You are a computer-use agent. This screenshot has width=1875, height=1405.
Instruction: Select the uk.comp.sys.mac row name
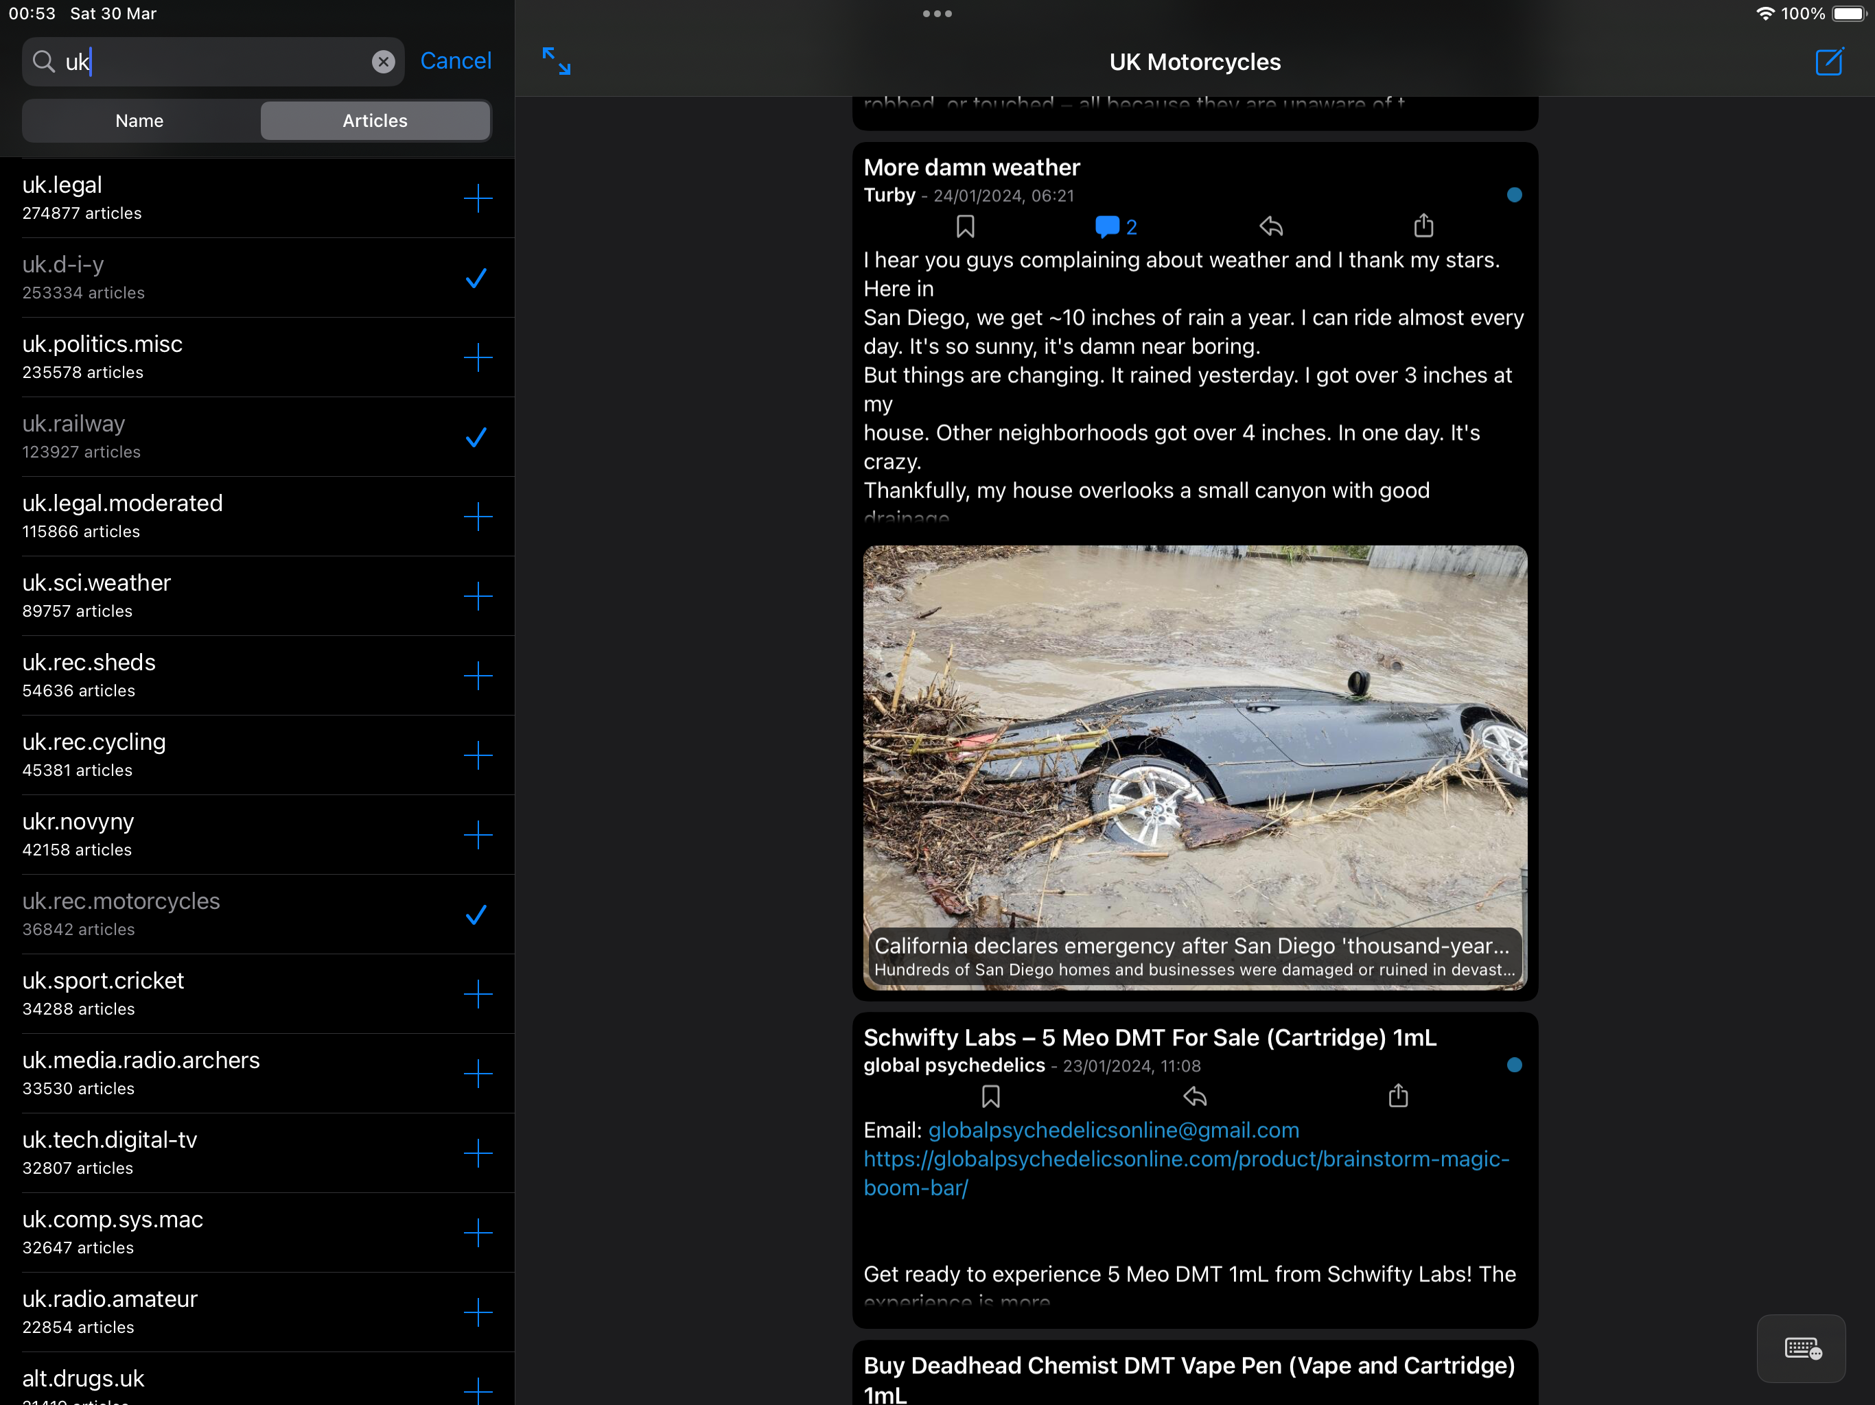(x=113, y=1219)
